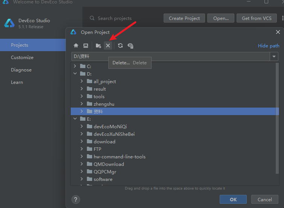
Task: Click the C: drive folder icon
Action: (83, 66)
